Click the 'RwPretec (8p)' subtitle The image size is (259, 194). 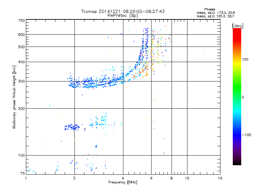(123, 16)
